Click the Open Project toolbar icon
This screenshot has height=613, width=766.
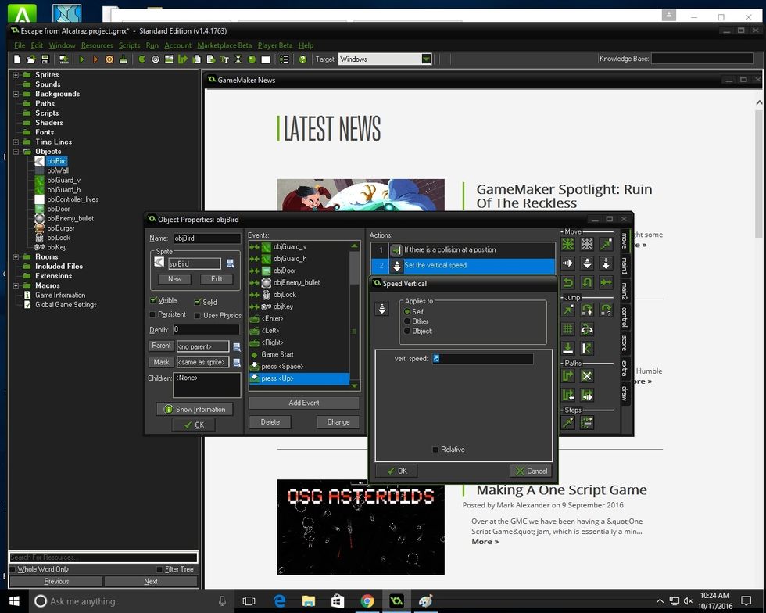coord(30,59)
